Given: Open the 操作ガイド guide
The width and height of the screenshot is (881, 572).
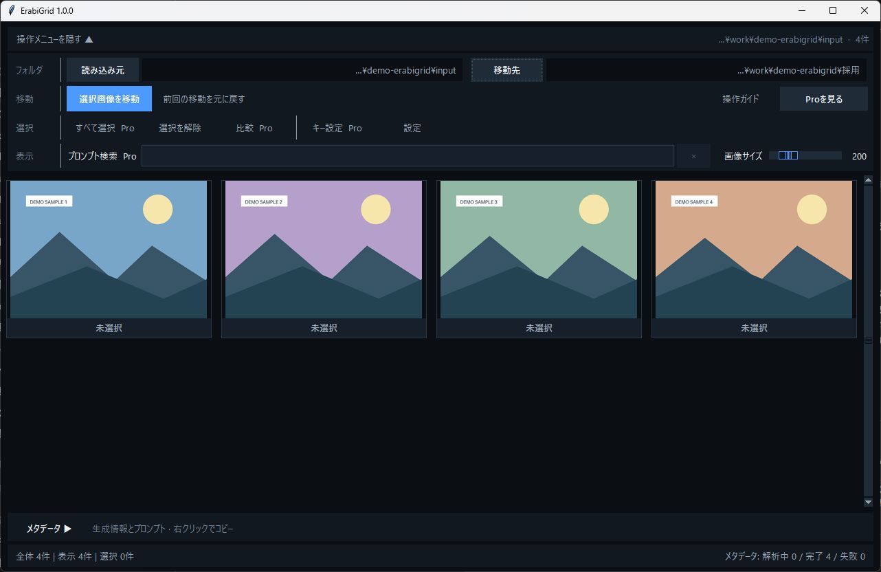Looking at the screenshot, I should coord(741,99).
